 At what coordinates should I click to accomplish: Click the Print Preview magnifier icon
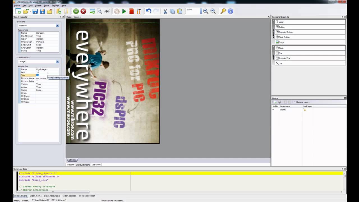(x=100, y=11)
